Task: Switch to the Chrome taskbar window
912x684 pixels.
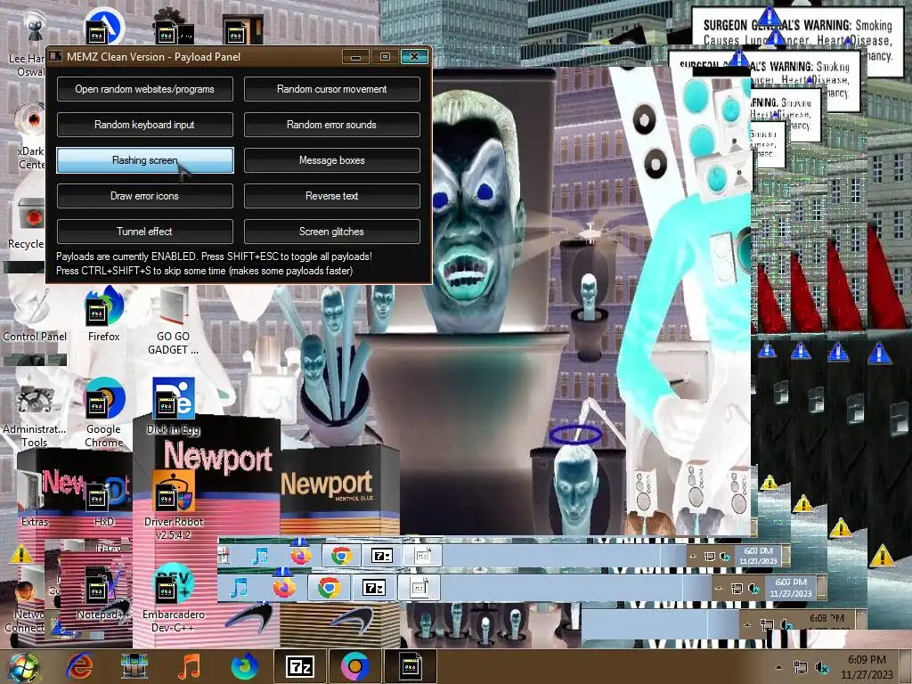Action: pyautogui.click(x=354, y=666)
